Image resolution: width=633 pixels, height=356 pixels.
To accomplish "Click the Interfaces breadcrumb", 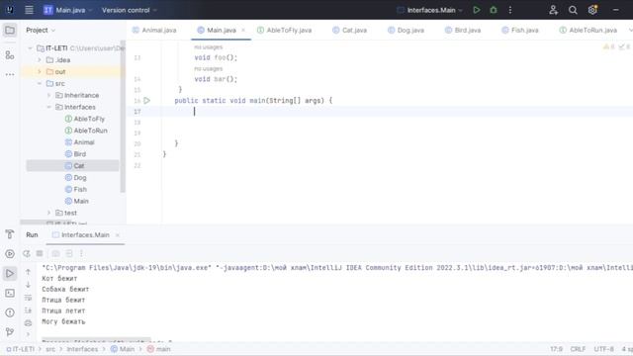I will (x=82, y=349).
